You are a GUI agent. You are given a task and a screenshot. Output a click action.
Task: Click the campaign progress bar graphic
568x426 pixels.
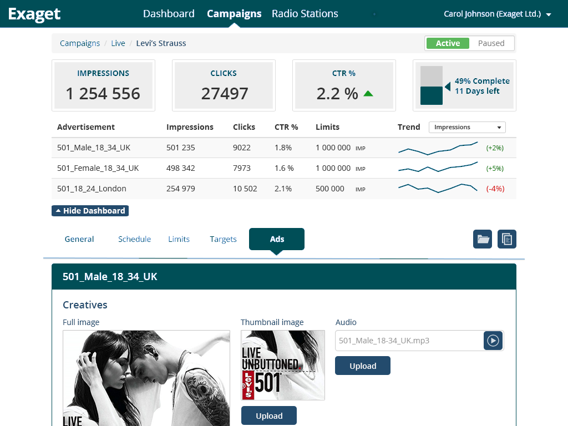[x=432, y=85]
